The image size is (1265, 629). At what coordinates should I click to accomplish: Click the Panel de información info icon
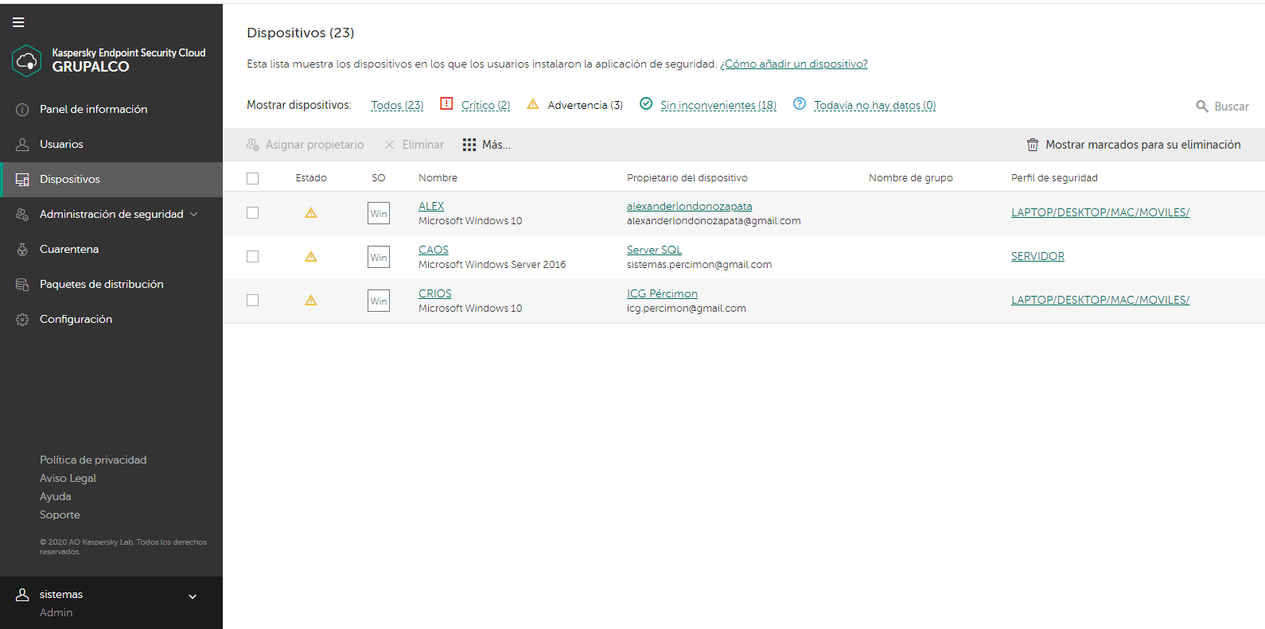click(x=22, y=110)
